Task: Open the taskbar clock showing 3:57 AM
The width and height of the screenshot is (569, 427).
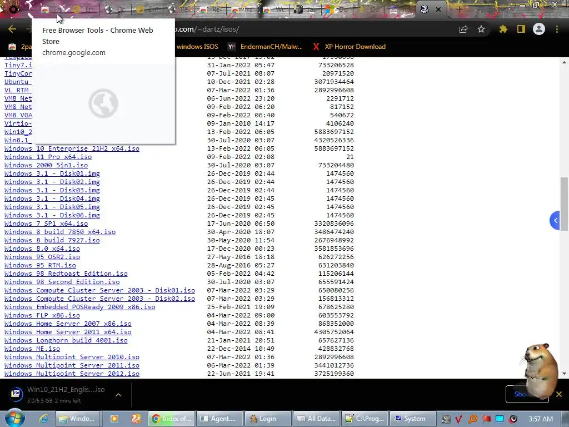Action: 541,419
